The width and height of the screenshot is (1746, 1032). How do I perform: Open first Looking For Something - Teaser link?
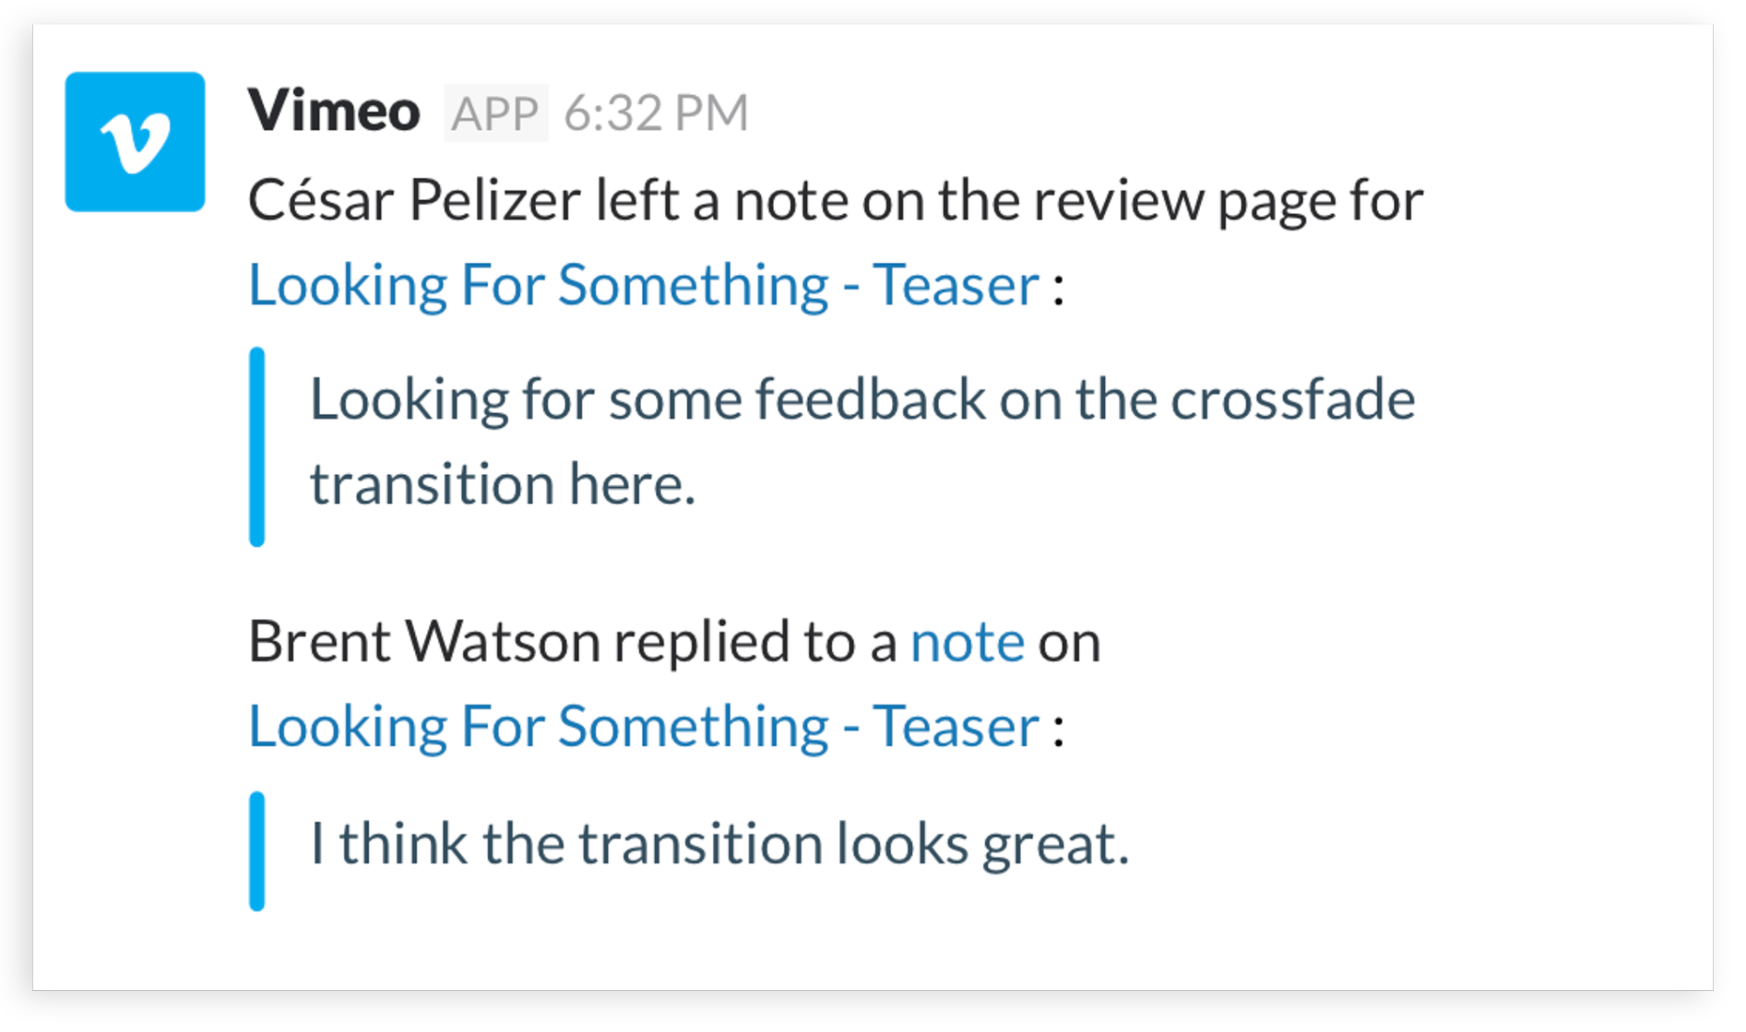click(x=644, y=285)
